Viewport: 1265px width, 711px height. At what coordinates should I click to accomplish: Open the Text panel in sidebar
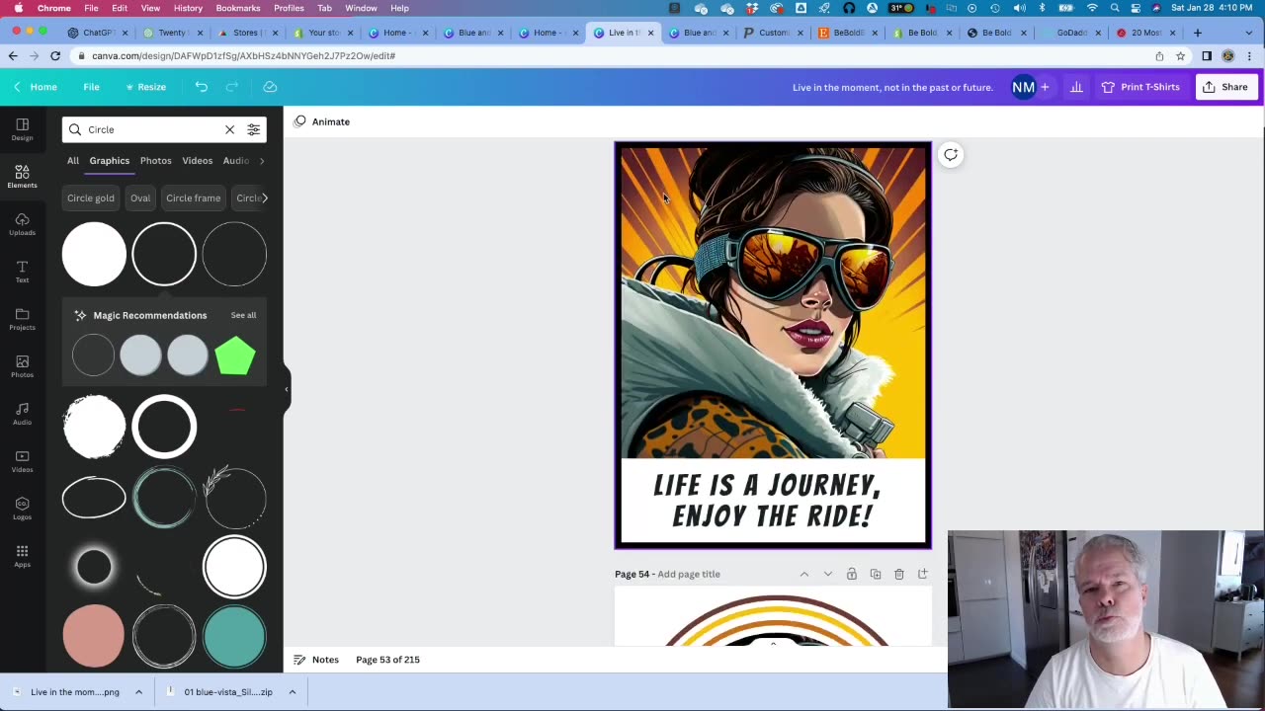pos(22,271)
